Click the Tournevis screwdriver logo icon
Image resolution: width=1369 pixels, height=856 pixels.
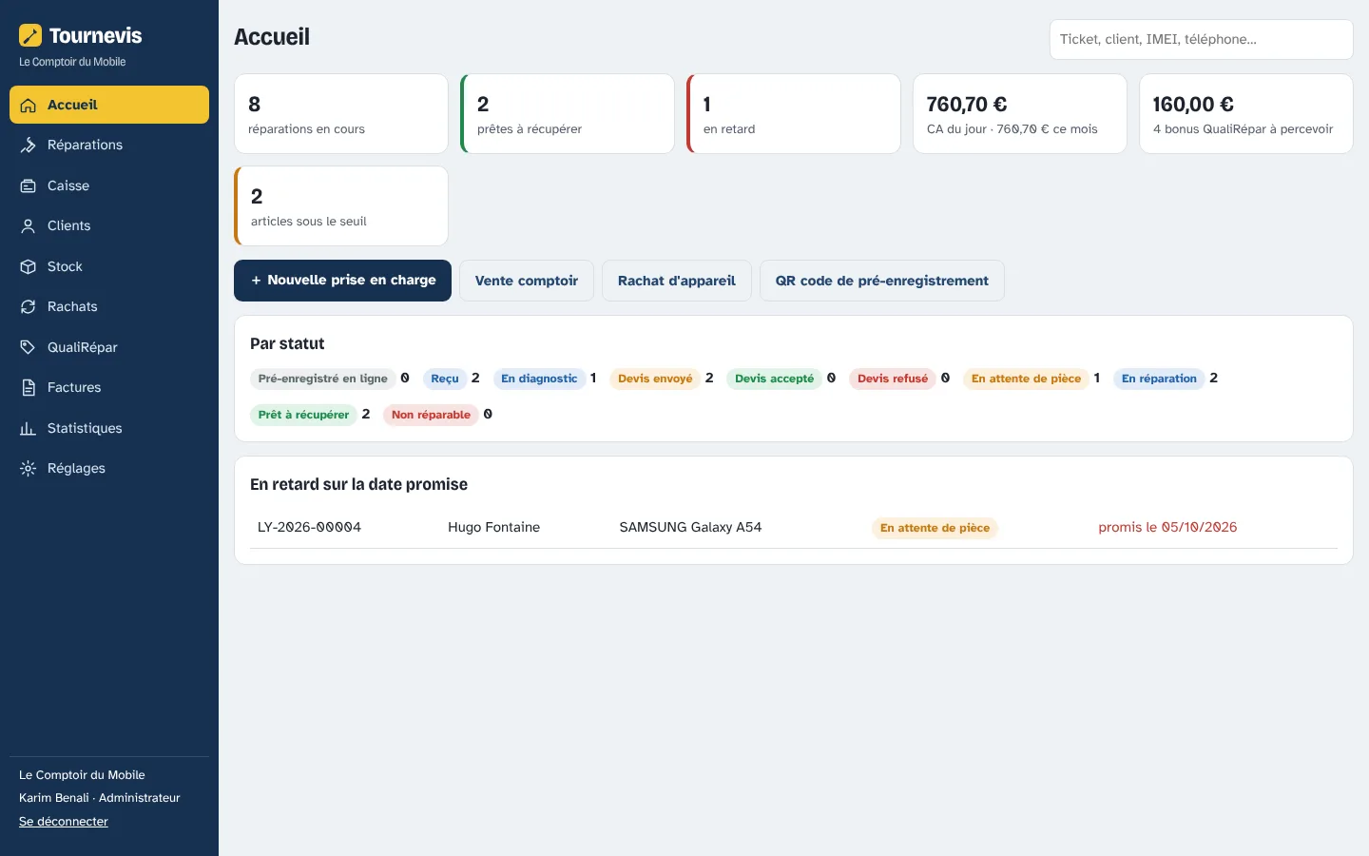click(x=30, y=35)
